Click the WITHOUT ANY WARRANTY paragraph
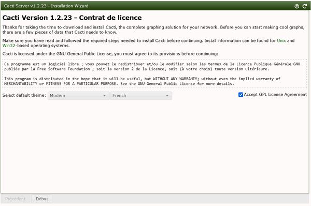This screenshot has height=206, width=311. coord(142,81)
